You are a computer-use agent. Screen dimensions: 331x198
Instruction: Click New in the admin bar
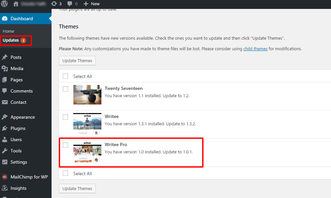95,4
